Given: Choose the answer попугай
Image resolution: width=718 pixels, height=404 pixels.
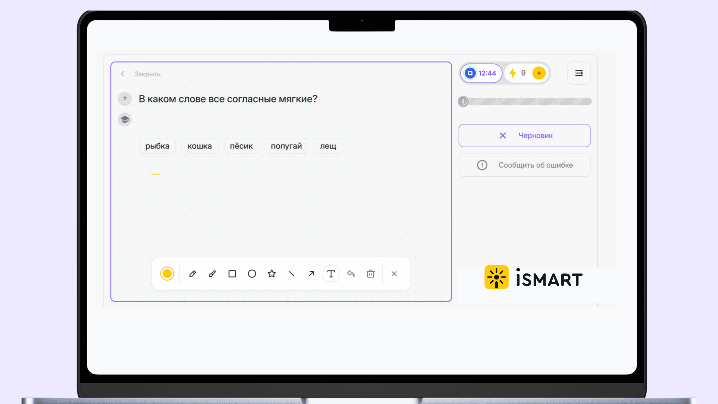Looking at the screenshot, I should [x=286, y=146].
